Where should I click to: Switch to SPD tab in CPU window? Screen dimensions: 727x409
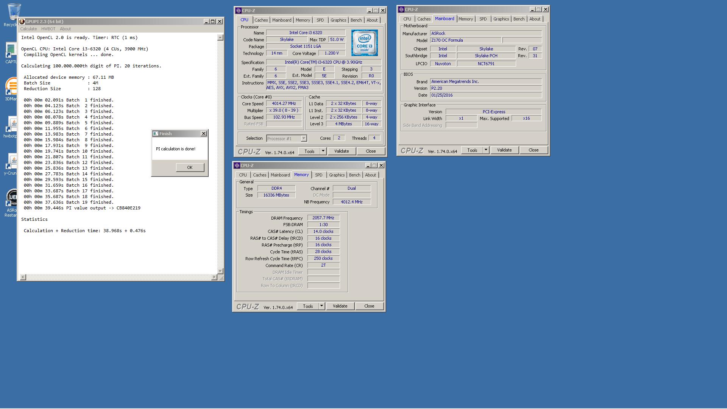[320, 20]
